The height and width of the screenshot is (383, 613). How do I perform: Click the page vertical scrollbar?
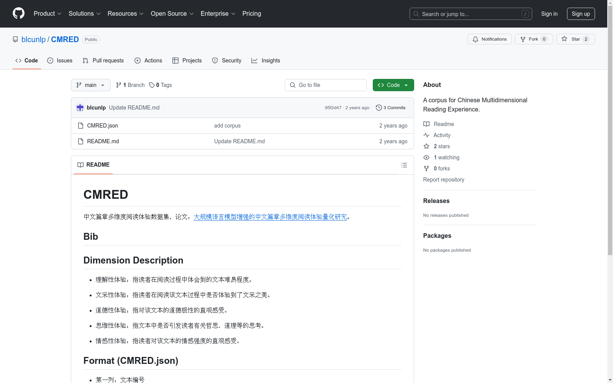point(610,130)
